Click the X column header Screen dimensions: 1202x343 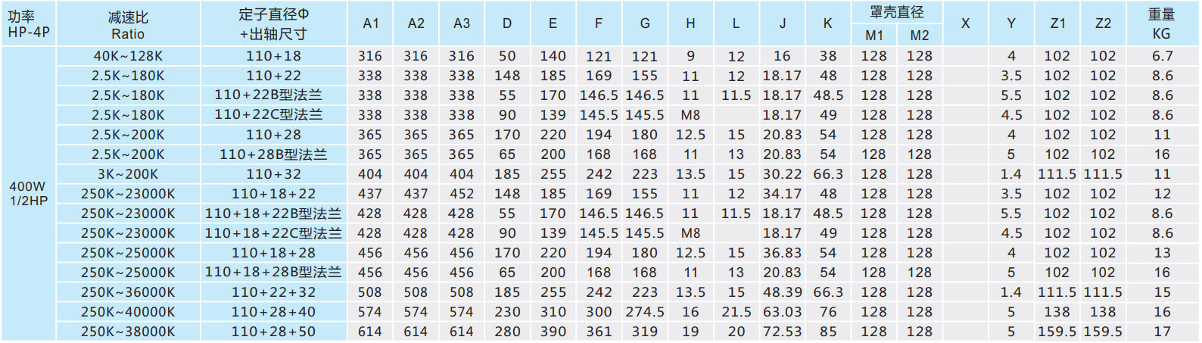pos(965,24)
